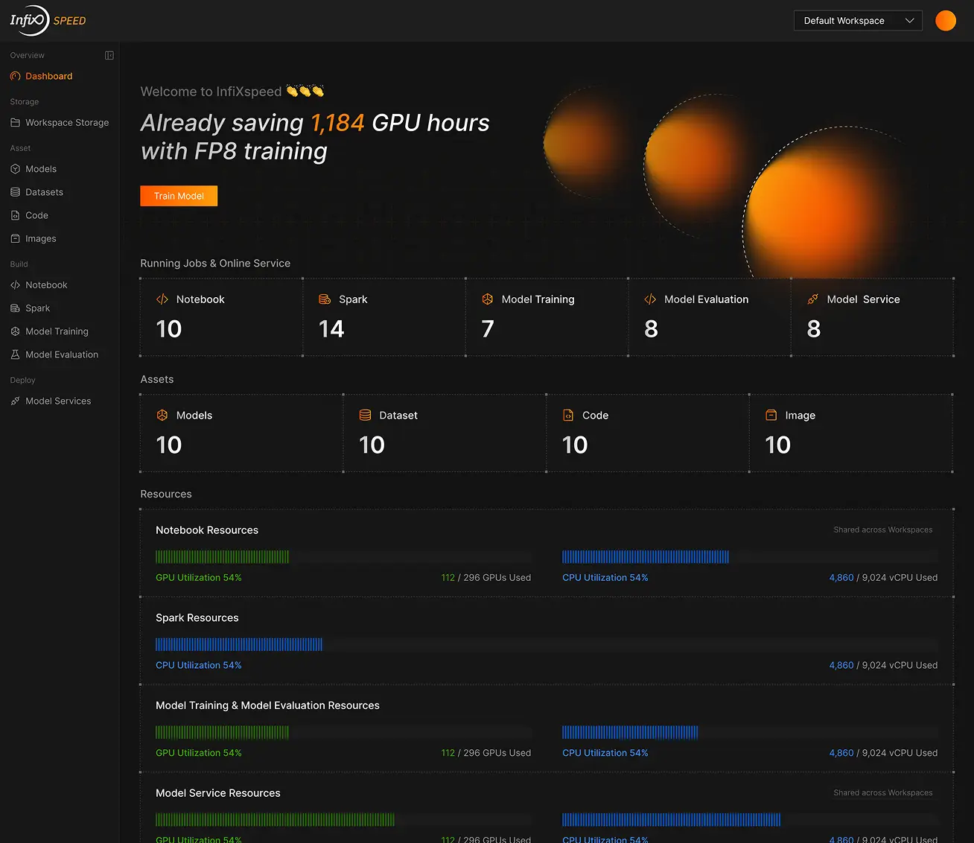The image size is (974, 843).
Task: Click the Train Model button
Action: tap(179, 196)
